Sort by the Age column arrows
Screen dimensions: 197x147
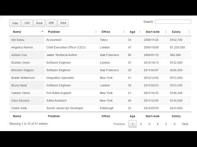click(x=140, y=32)
